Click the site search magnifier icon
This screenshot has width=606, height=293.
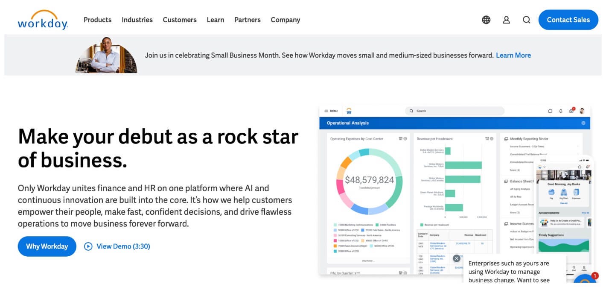527,20
